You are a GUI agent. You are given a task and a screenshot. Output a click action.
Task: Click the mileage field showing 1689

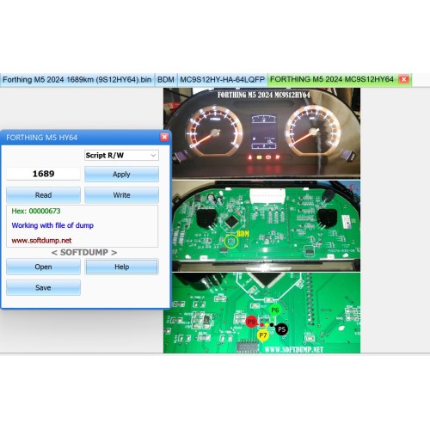pyautogui.click(x=43, y=174)
